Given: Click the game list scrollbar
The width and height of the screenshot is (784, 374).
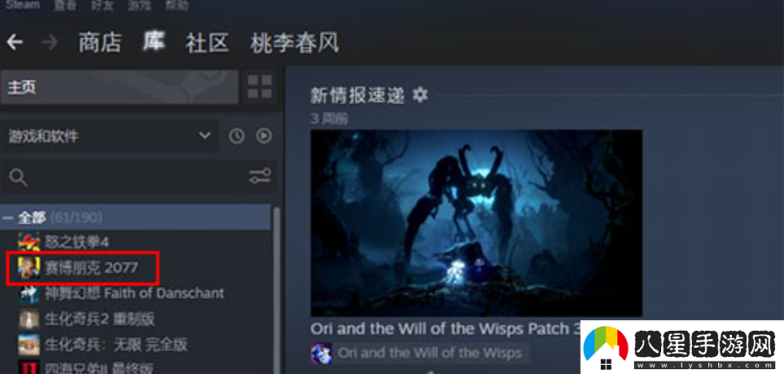Looking at the screenshot, I should 277,290.
